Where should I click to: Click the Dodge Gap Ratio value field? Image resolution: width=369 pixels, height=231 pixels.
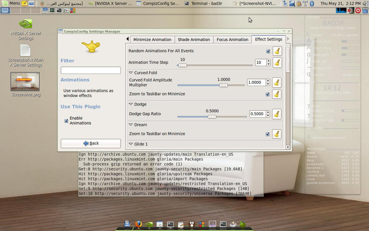click(x=257, y=114)
